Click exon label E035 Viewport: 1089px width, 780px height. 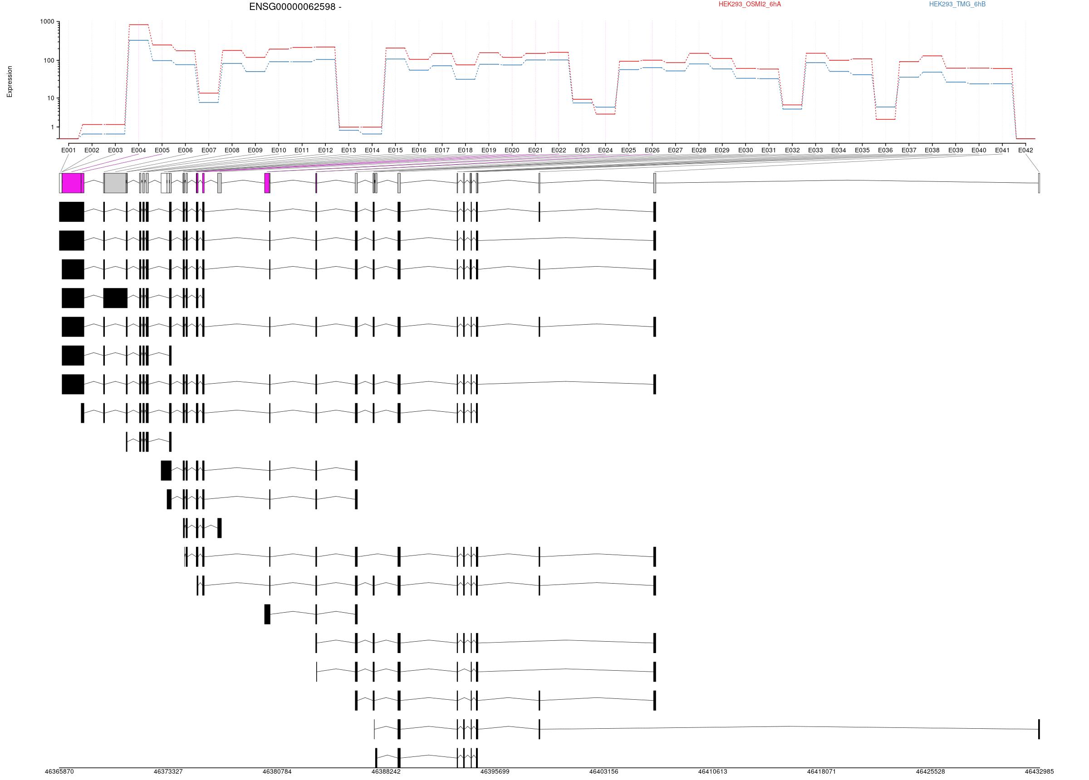862,150
